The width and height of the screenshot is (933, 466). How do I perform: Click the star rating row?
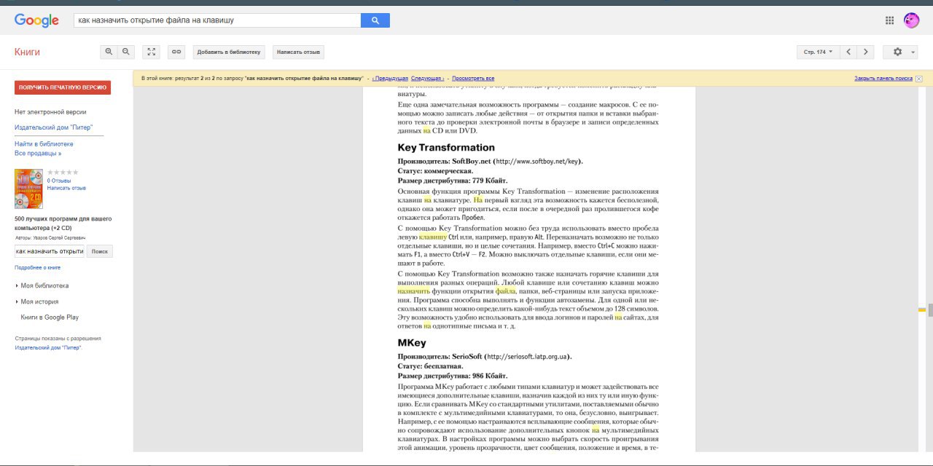click(x=63, y=173)
